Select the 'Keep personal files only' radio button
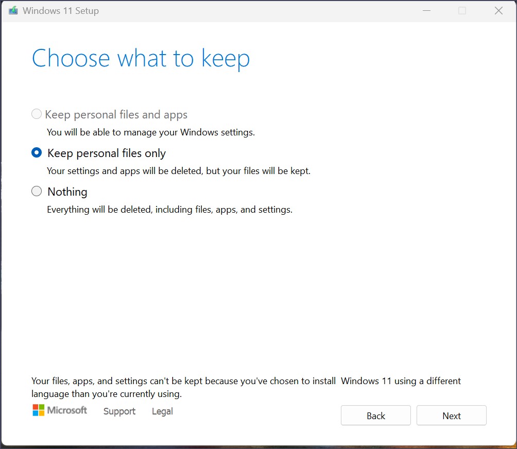 pos(37,152)
